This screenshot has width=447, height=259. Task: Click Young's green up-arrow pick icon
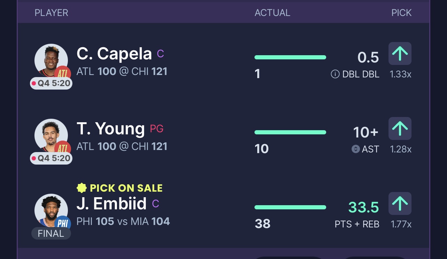(400, 128)
